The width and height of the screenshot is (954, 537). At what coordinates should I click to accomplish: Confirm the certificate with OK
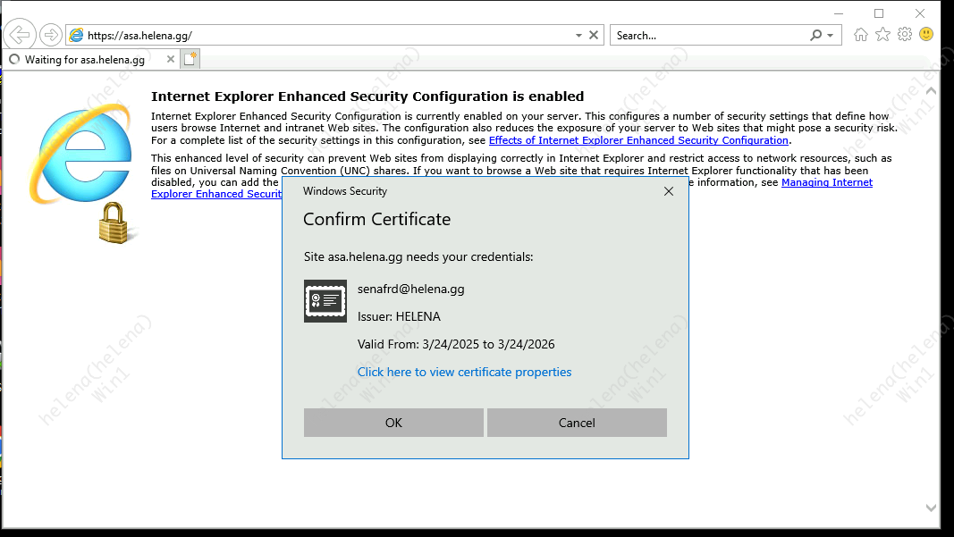tap(393, 423)
